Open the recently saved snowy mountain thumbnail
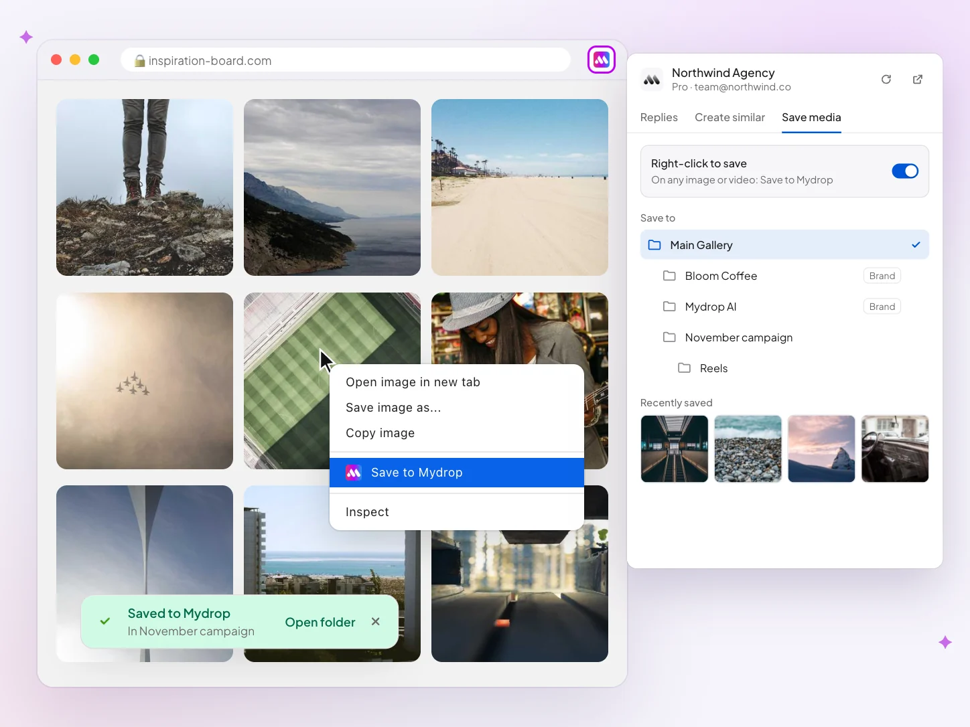 (821, 449)
